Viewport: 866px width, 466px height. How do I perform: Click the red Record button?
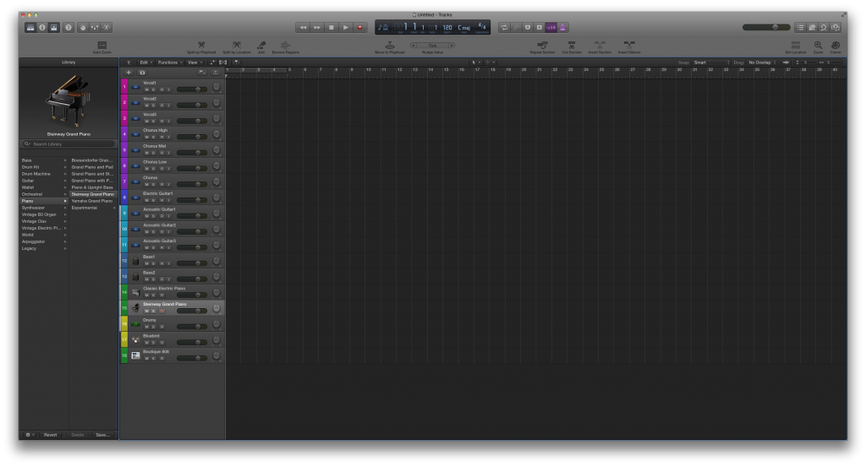click(360, 28)
